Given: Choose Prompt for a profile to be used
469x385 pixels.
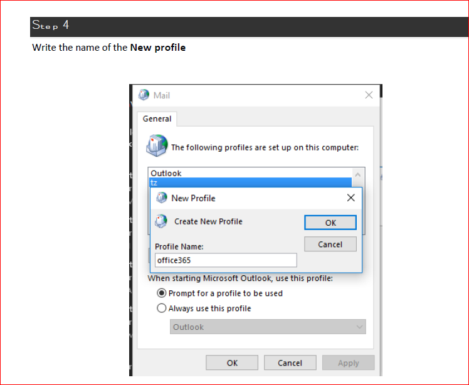Looking at the screenshot, I should [x=219, y=293].
